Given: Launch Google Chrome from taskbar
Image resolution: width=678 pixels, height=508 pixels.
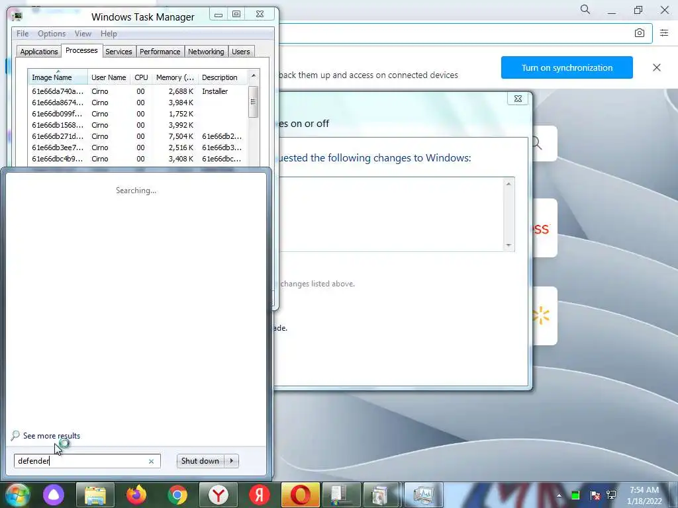Looking at the screenshot, I should tap(177, 495).
